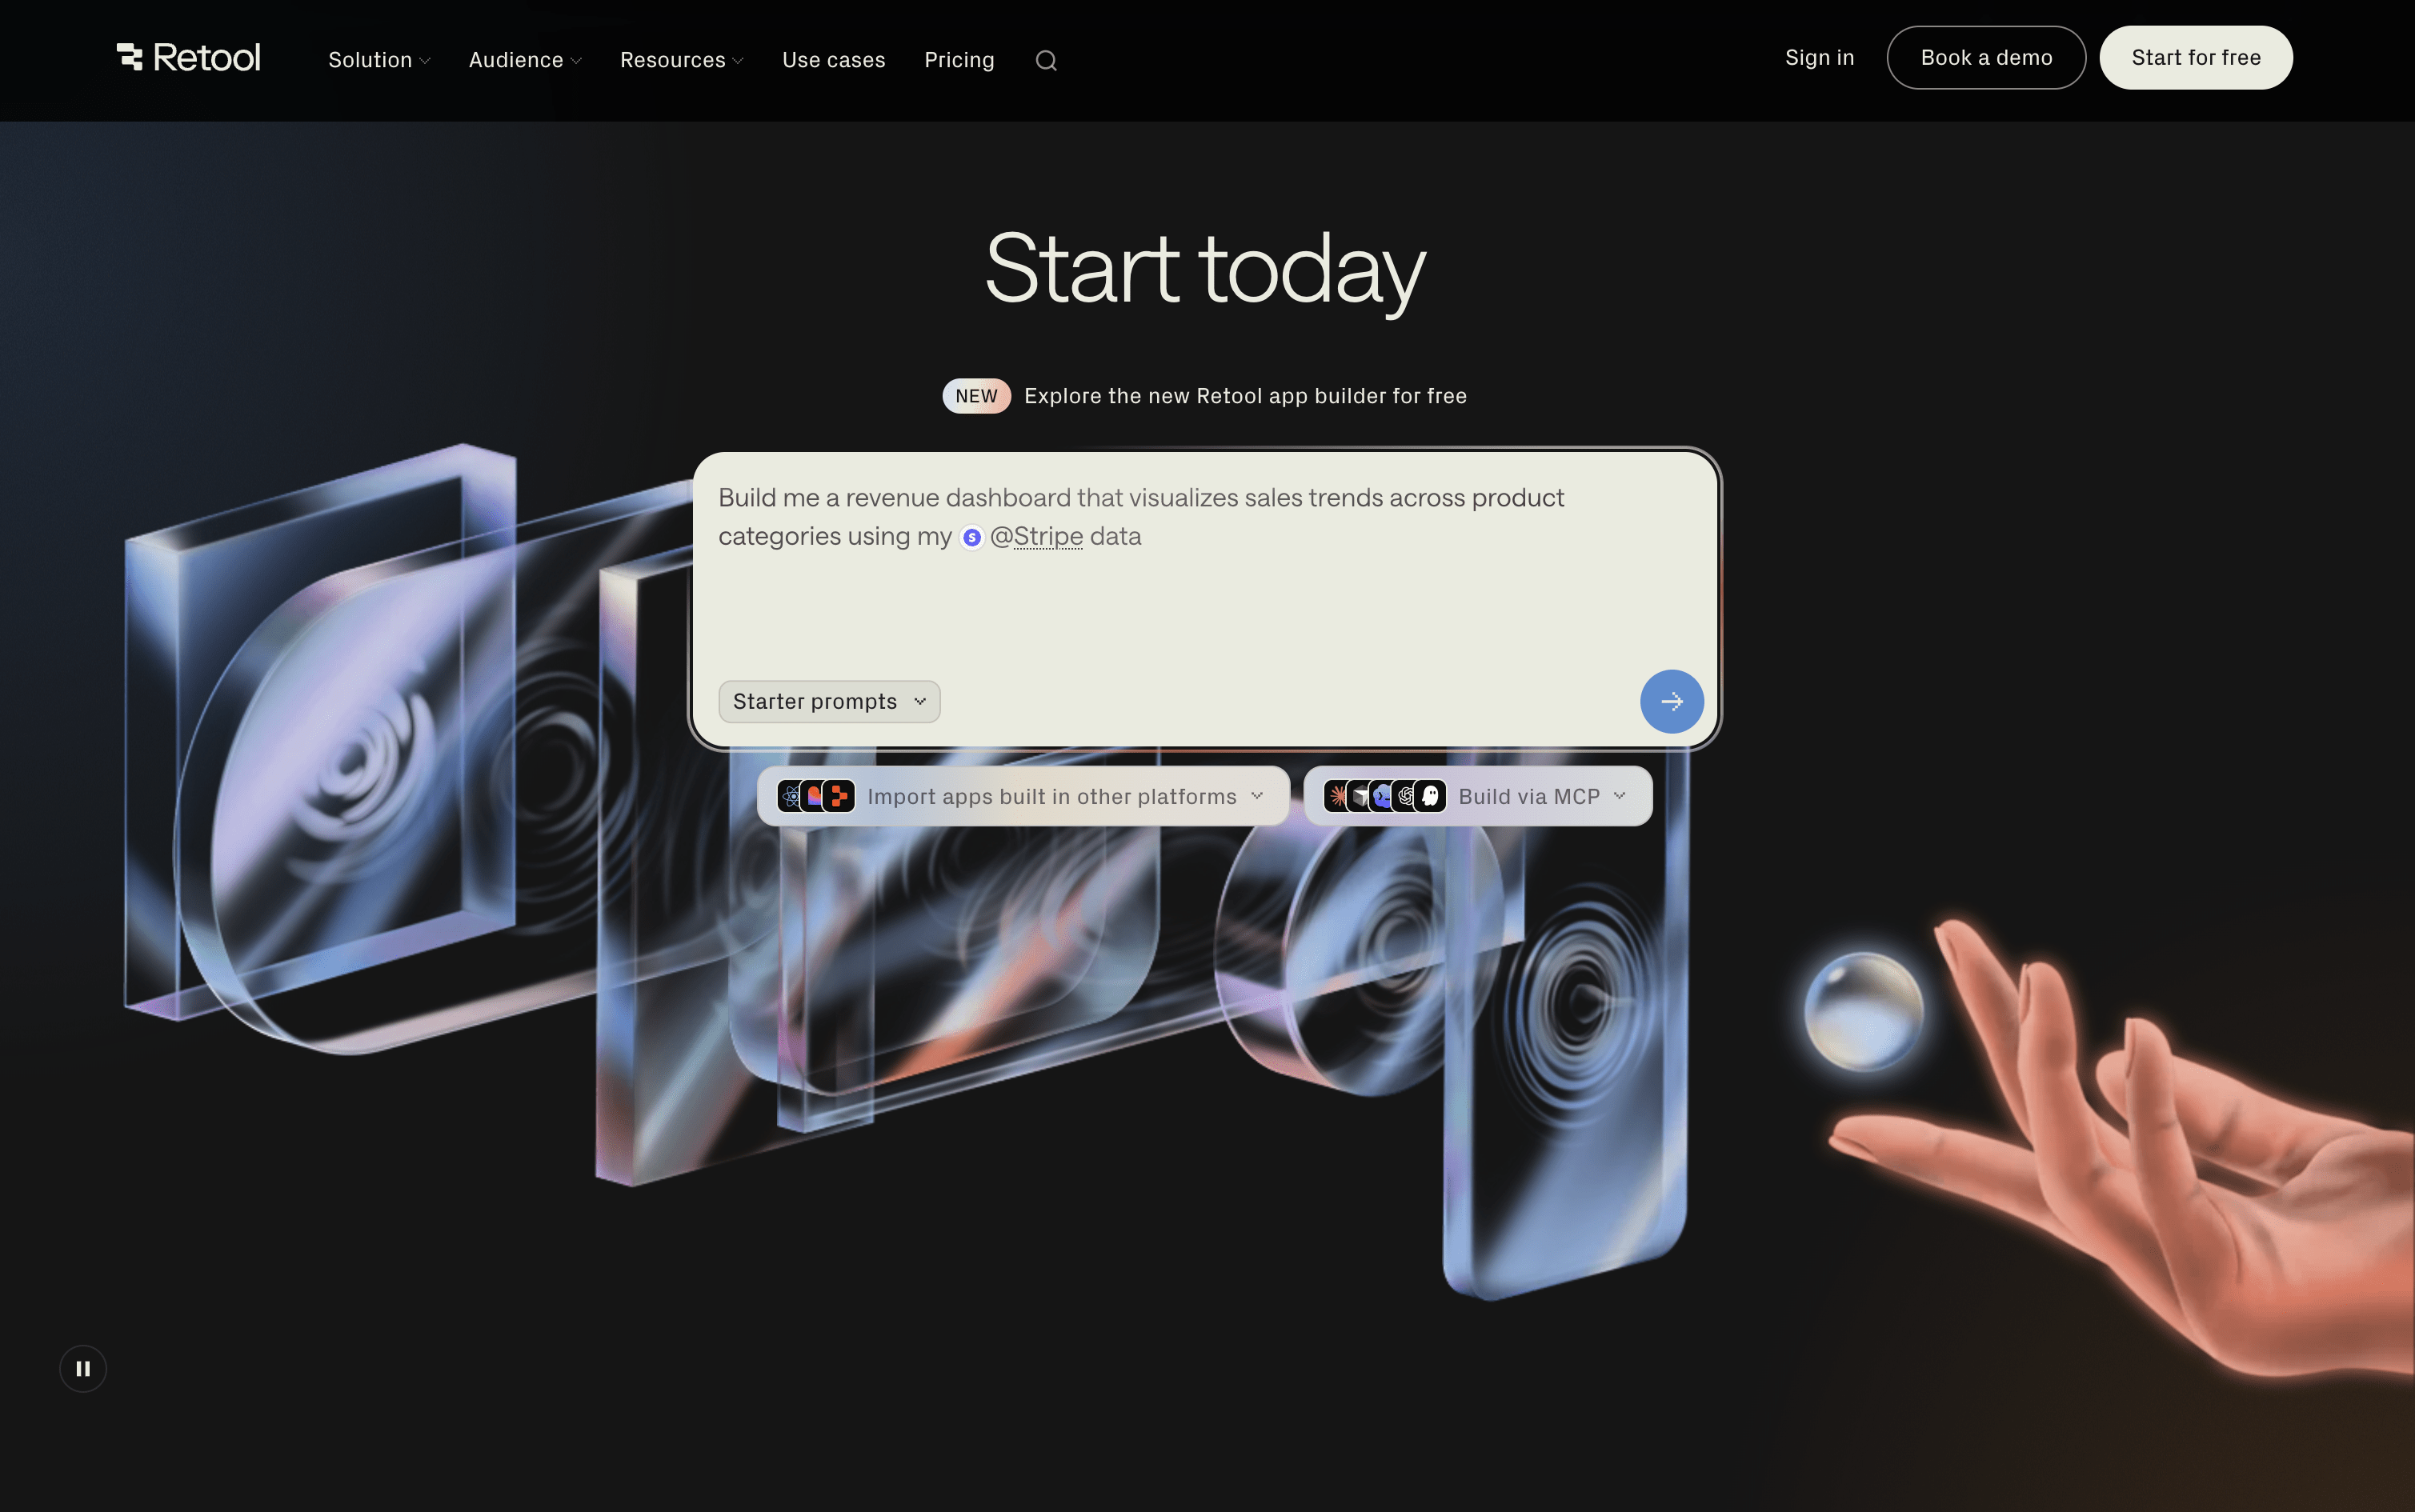Go to Use cases
Viewport: 2415px width, 1512px height.
pyautogui.click(x=833, y=60)
